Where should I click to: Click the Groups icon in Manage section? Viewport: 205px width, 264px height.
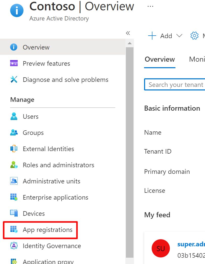coord(14,133)
